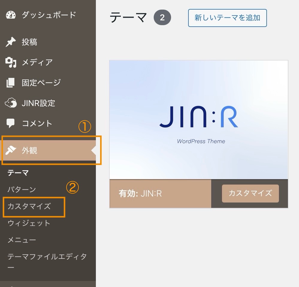The height and width of the screenshot is (287, 299).
Task: Open the テーマ submenu link
Action: coord(18,173)
